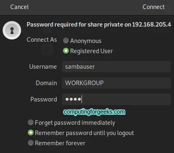Select the Remember forever option
Image resolution: width=174 pixels, height=153 pixels.
[31, 143]
